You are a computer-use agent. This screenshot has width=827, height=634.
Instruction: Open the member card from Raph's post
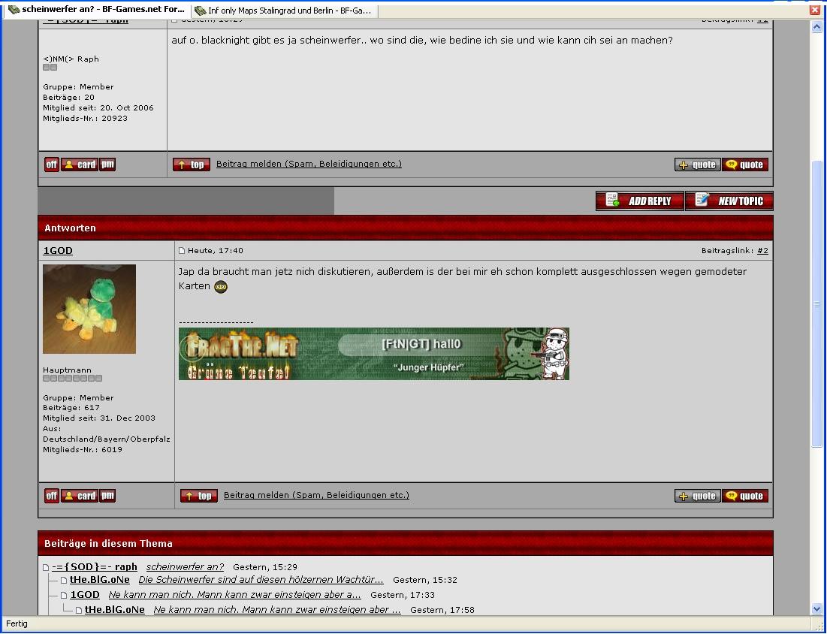[80, 165]
